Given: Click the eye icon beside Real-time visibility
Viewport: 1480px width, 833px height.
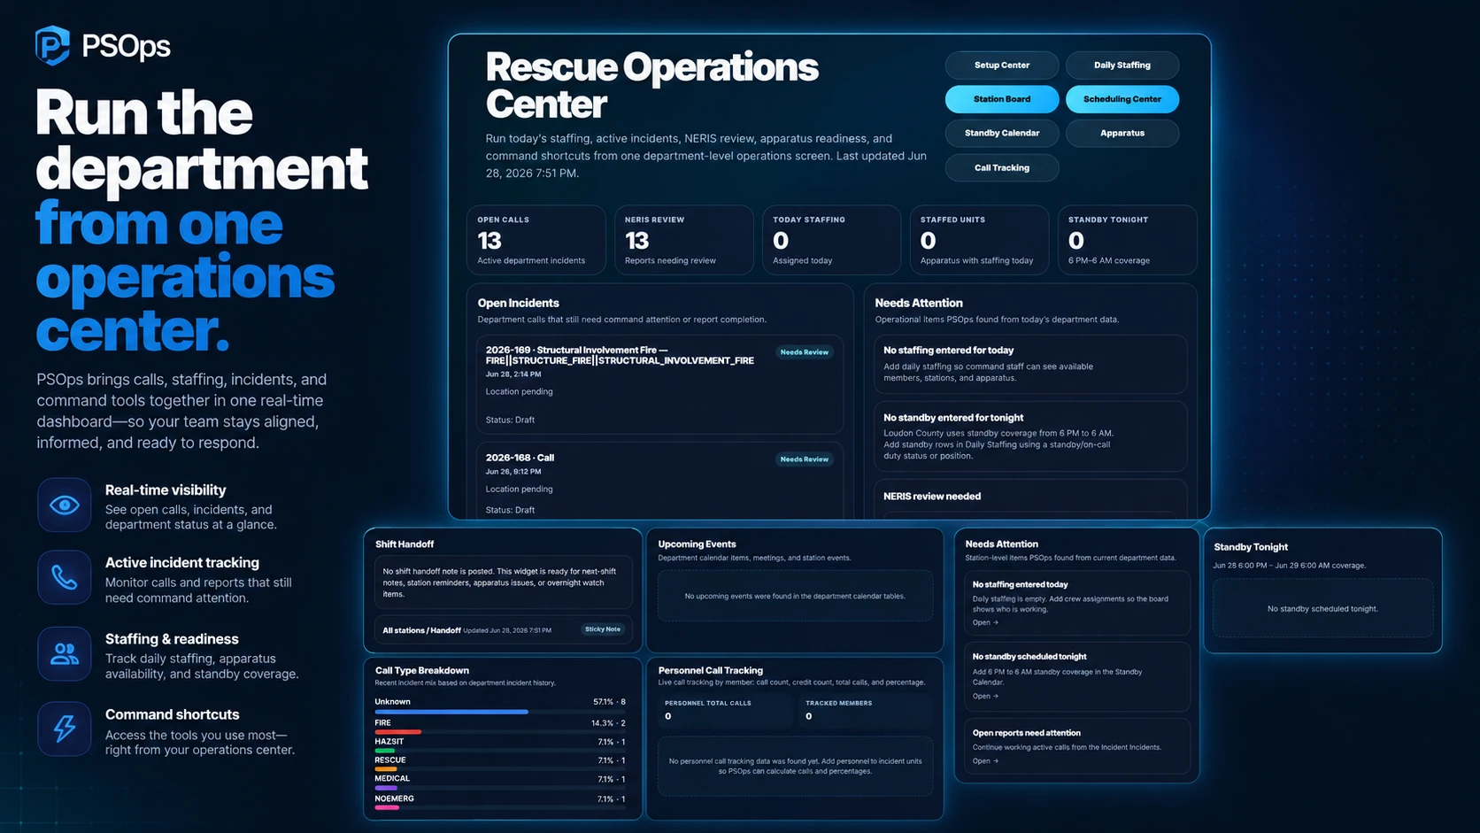Looking at the screenshot, I should point(64,505).
